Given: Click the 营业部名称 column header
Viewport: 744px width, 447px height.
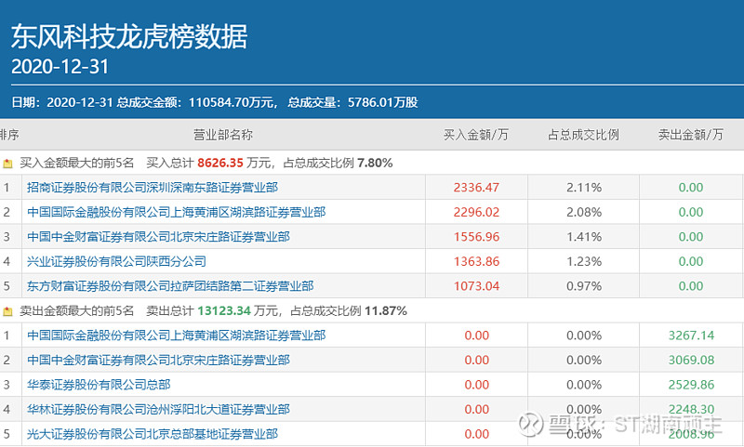Looking at the screenshot, I should point(223,135).
